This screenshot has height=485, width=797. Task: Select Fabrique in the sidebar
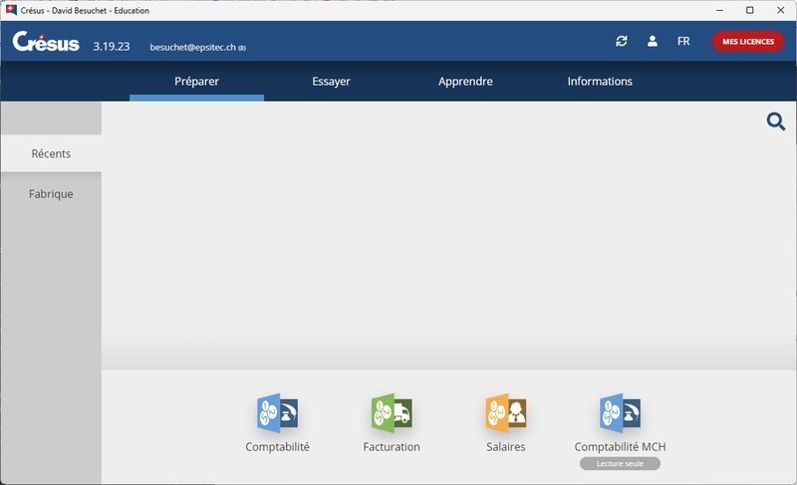coord(51,194)
